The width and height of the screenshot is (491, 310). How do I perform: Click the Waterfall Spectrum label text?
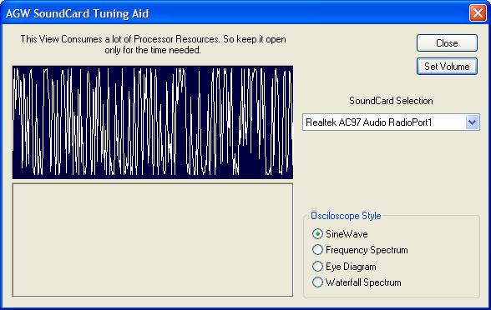(363, 282)
